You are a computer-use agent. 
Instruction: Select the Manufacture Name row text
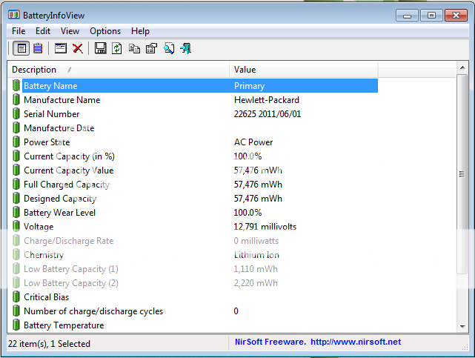click(x=62, y=100)
